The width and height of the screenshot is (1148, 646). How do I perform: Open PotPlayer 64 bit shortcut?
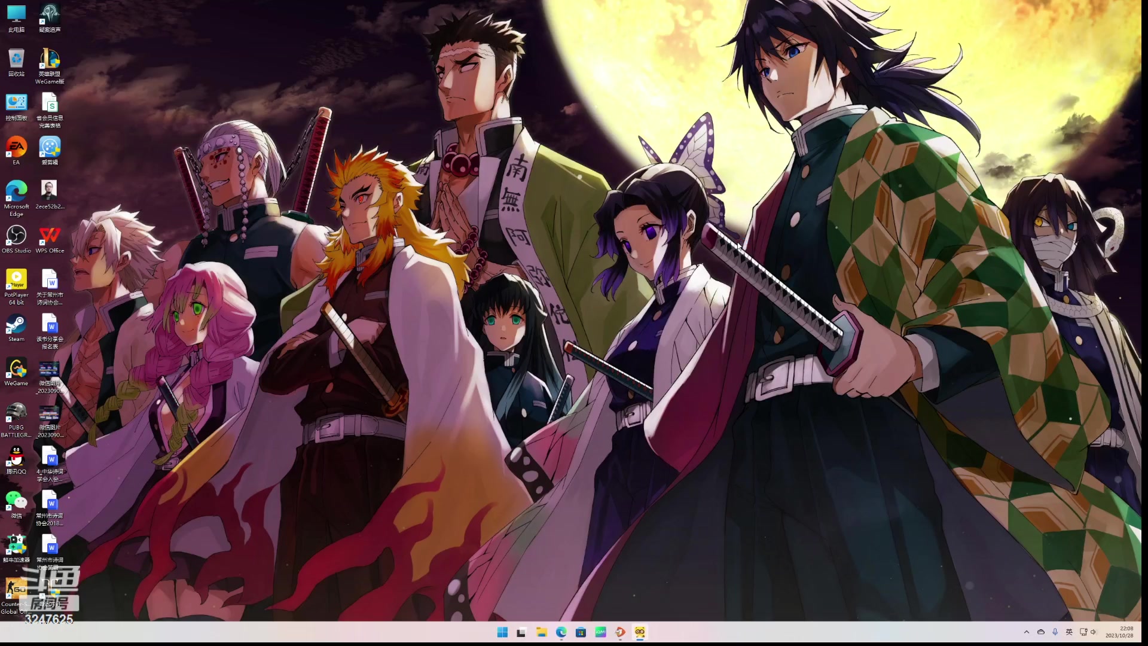[16, 287]
